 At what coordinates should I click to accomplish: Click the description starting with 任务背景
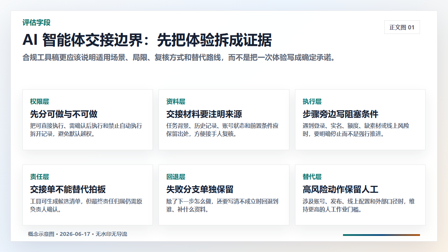click(x=223, y=130)
